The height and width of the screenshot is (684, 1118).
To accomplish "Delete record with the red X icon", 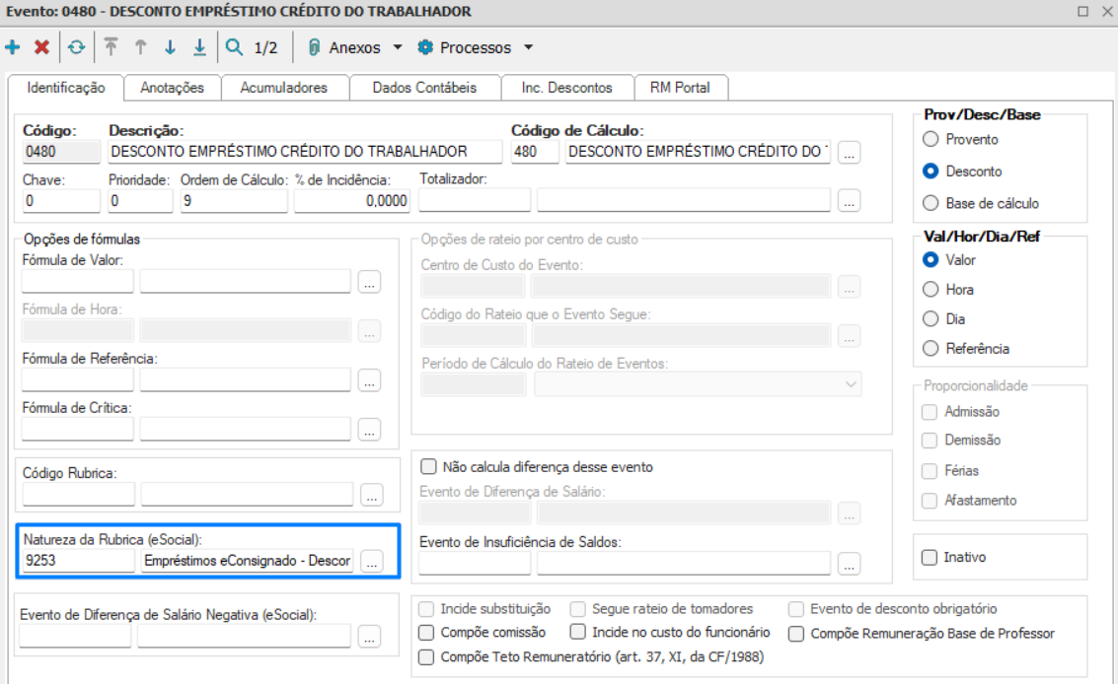I will (42, 47).
